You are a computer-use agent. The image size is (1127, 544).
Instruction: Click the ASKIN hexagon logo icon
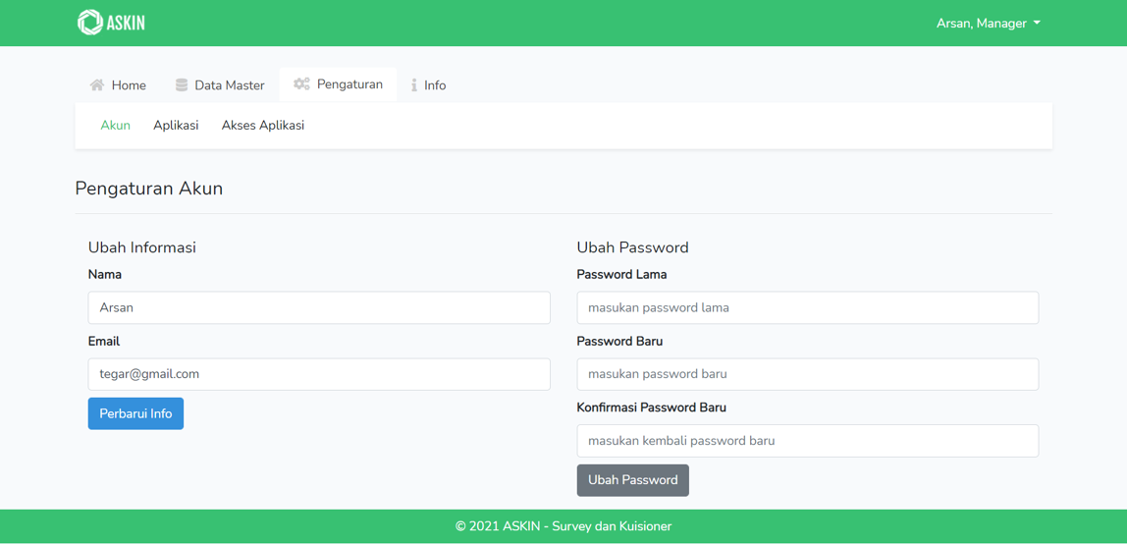click(x=90, y=23)
